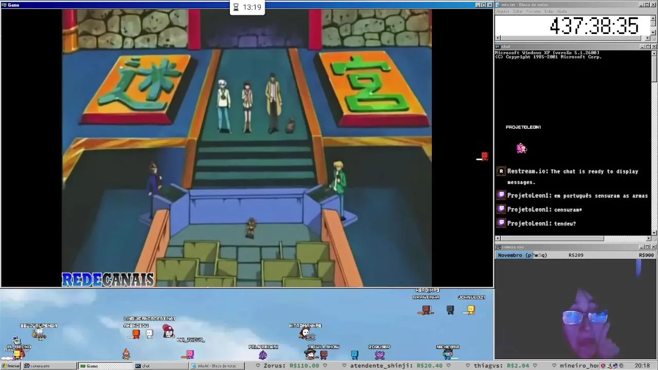Click Notepad horizontal scrollbar right arrow
Image resolution: width=658 pixels, height=370 pixels.
coord(648,38)
